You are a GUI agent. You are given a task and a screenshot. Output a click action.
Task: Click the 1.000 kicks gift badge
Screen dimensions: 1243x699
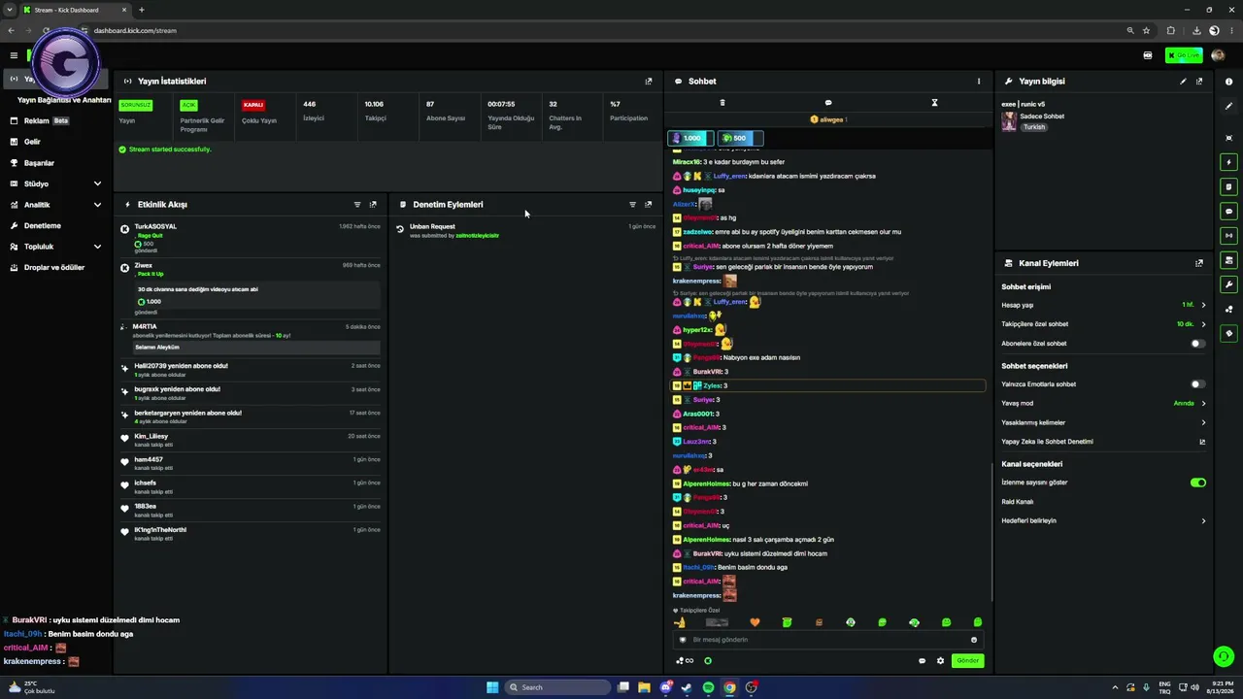[690, 138]
